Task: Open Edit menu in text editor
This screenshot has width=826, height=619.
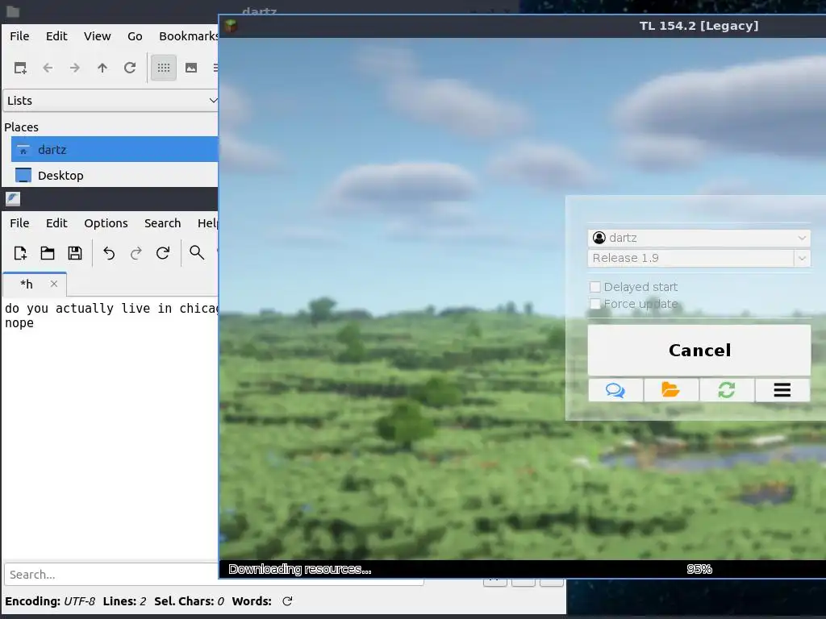Action: (56, 223)
